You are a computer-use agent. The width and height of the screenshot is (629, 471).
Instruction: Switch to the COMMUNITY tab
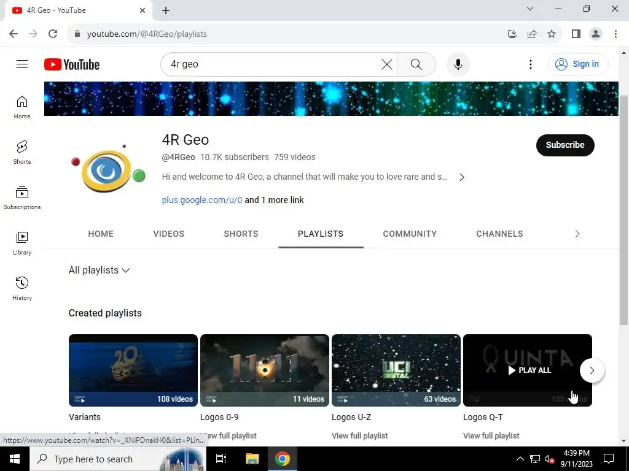410,234
